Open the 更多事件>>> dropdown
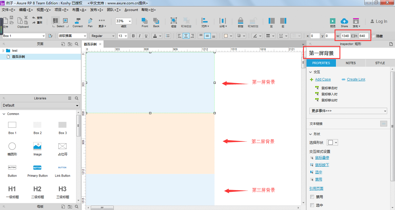The height and width of the screenshot is (210, 395). pos(348,111)
